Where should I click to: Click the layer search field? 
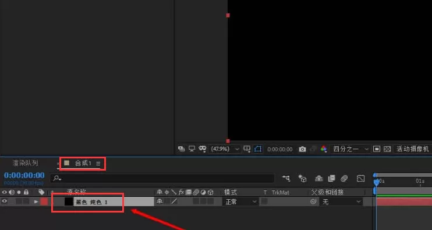click(162, 178)
